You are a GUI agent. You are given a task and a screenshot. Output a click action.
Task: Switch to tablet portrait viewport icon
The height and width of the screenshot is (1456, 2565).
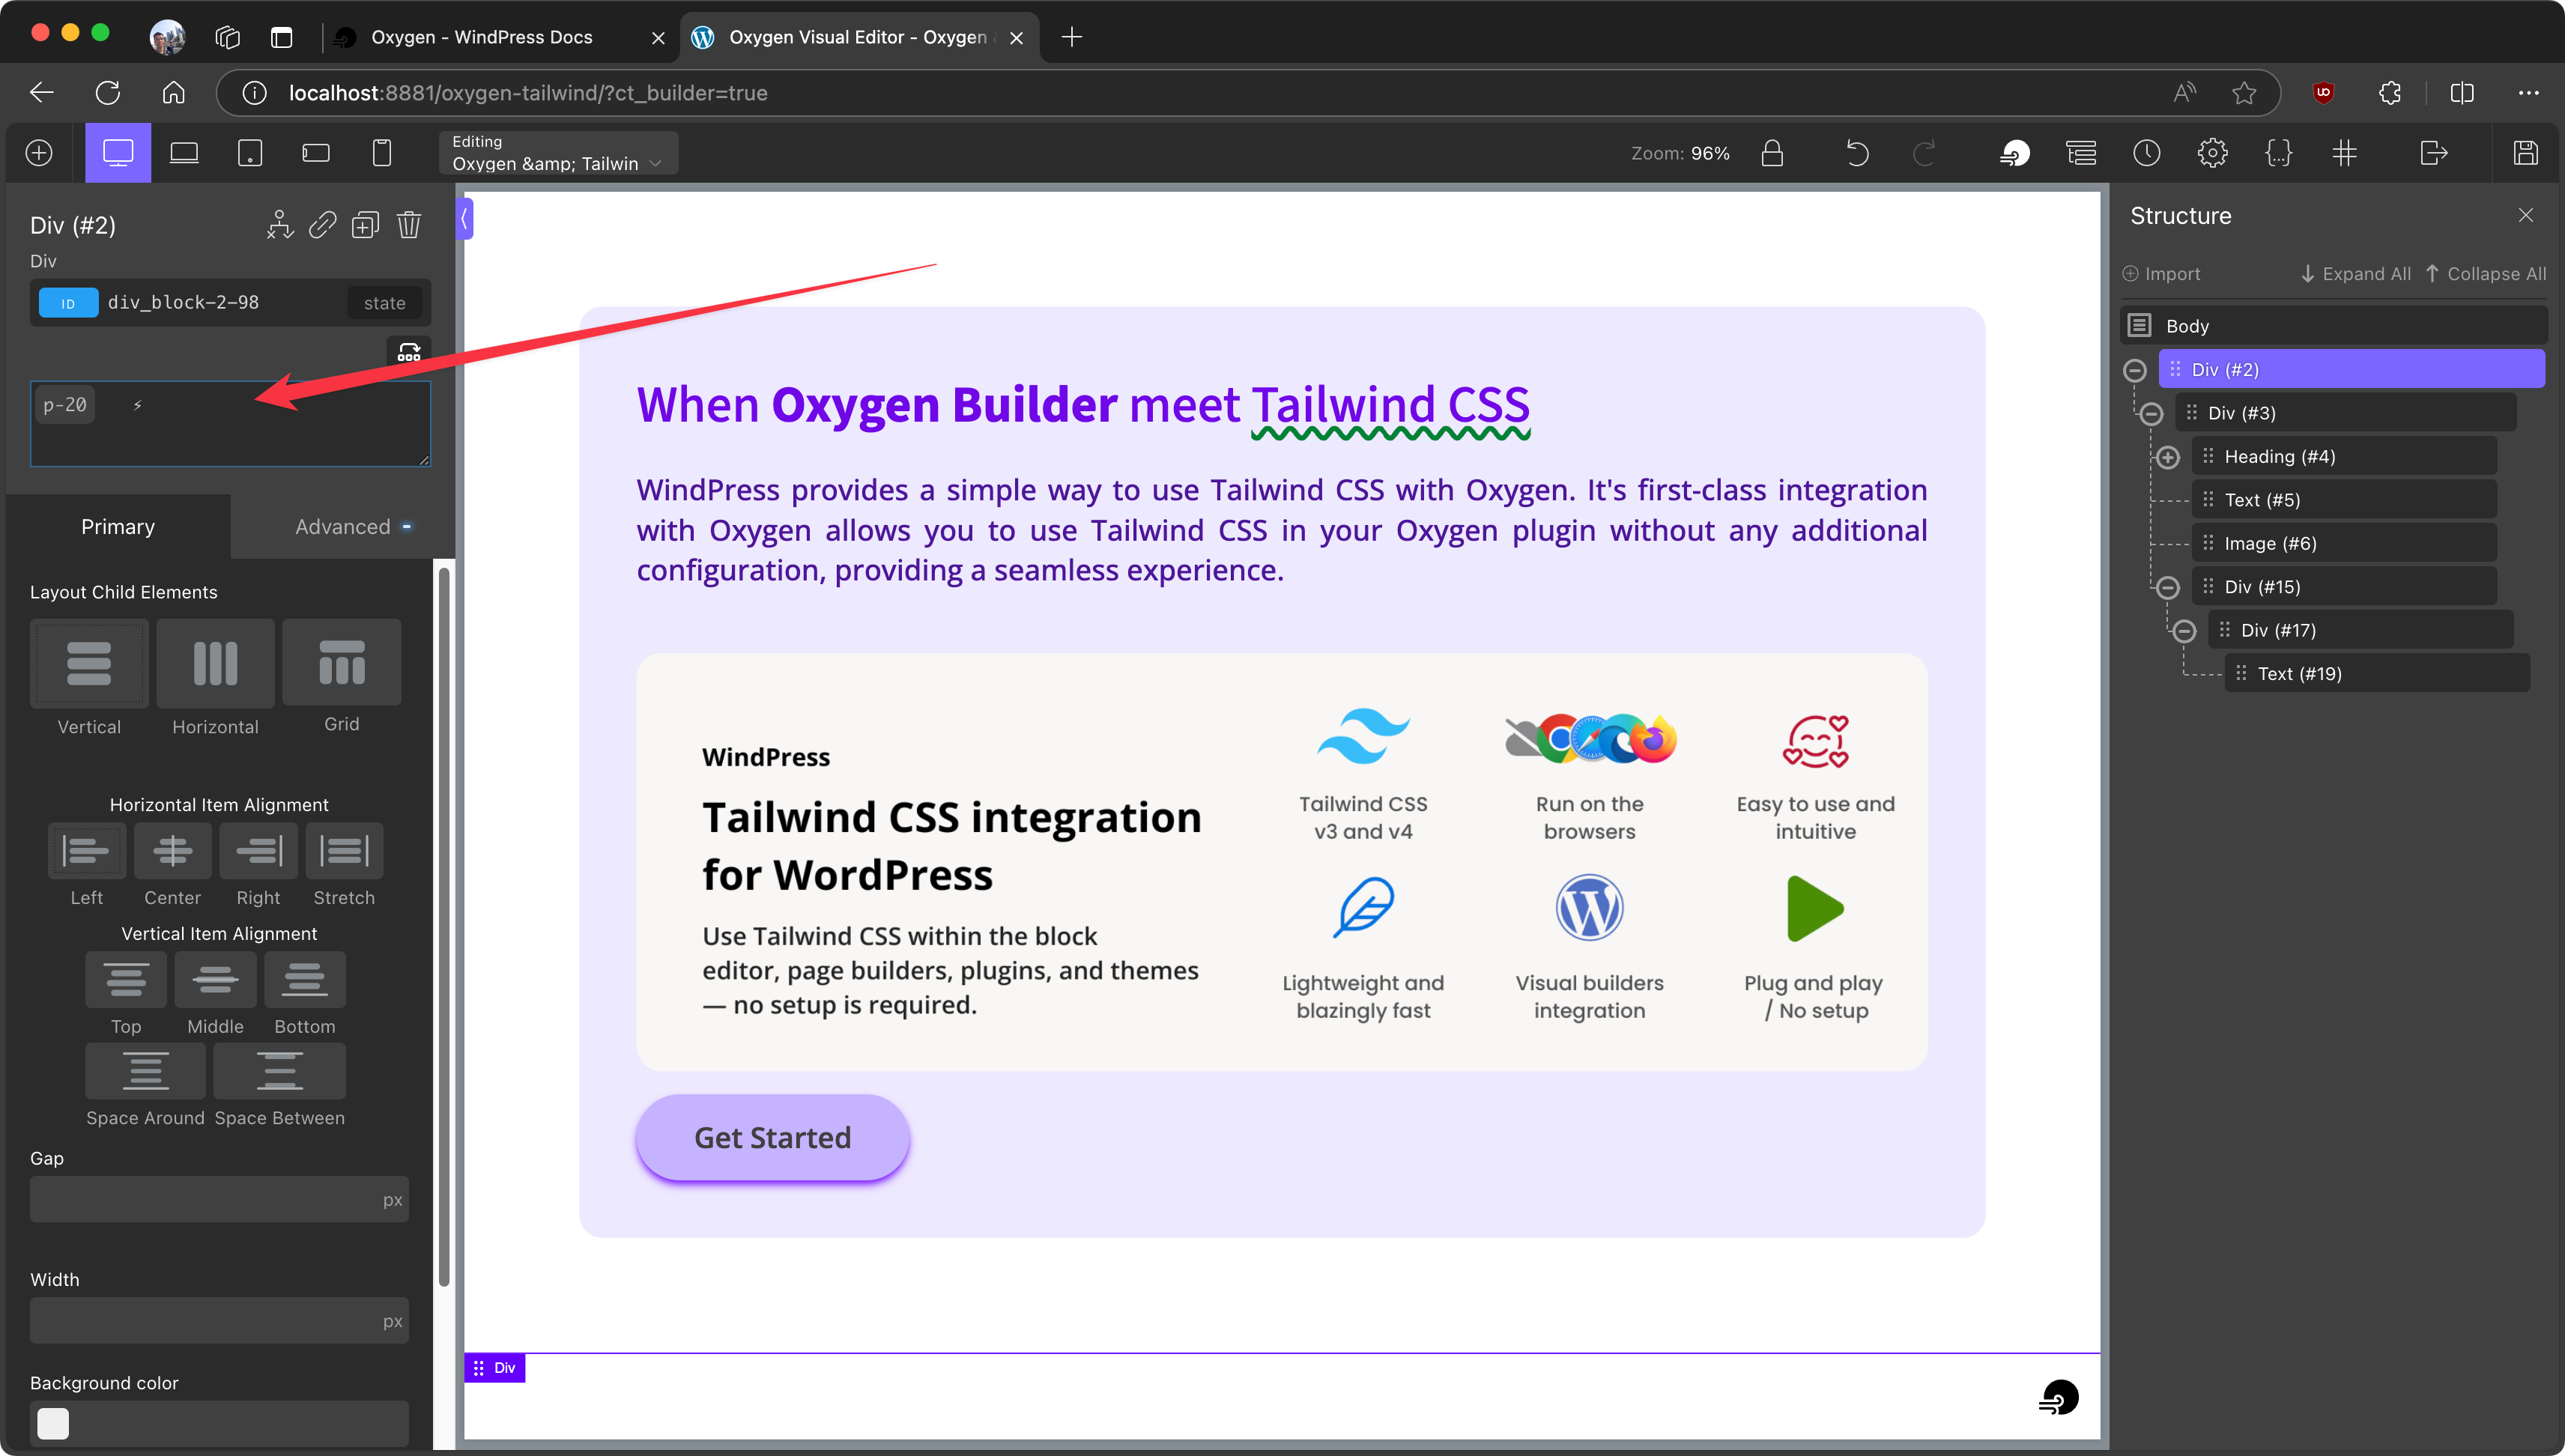pyautogui.click(x=249, y=153)
